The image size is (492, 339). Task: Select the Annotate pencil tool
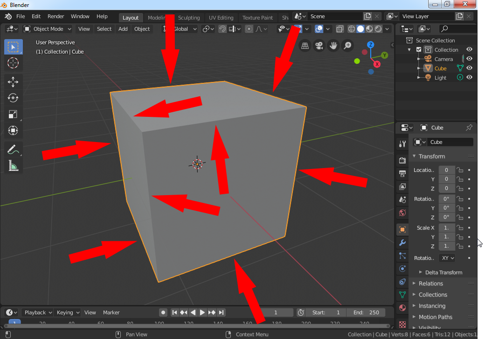click(13, 149)
